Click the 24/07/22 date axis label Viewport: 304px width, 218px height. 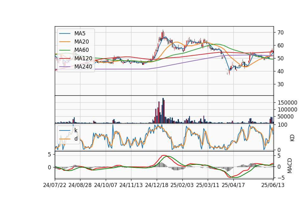click(x=55, y=185)
